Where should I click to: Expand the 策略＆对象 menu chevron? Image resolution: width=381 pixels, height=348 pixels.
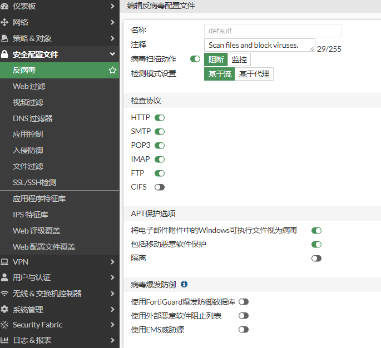tap(112, 38)
